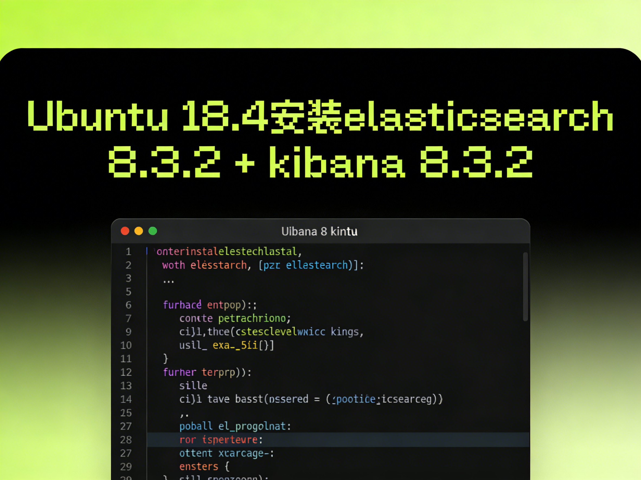Expand the 'poball el_progolnat:' section
This screenshot has height=480, width=641.
235,426
